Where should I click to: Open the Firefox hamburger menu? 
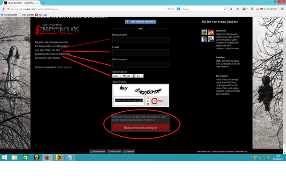[x=282, y=9]
